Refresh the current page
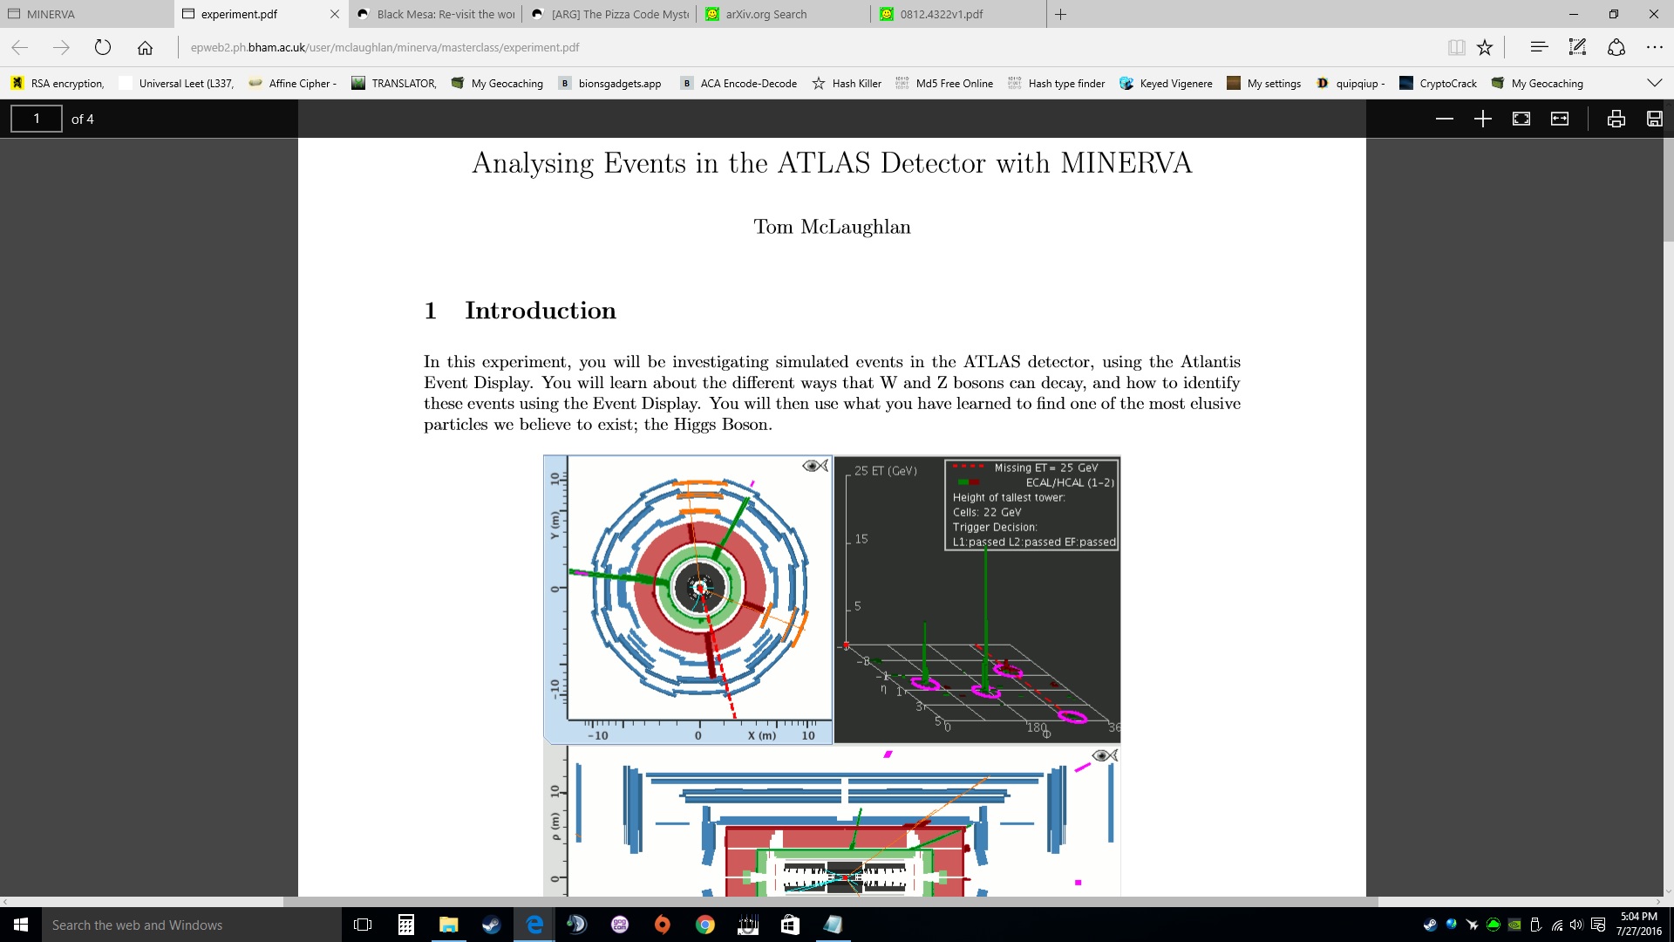This screenshot has height=942, width=1674. [x=103, y=47]
